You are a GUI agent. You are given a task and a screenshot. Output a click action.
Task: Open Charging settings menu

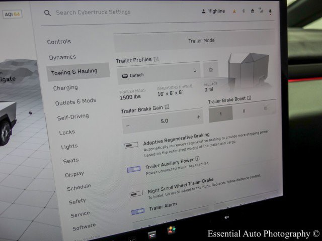click(x=65, y=88)
